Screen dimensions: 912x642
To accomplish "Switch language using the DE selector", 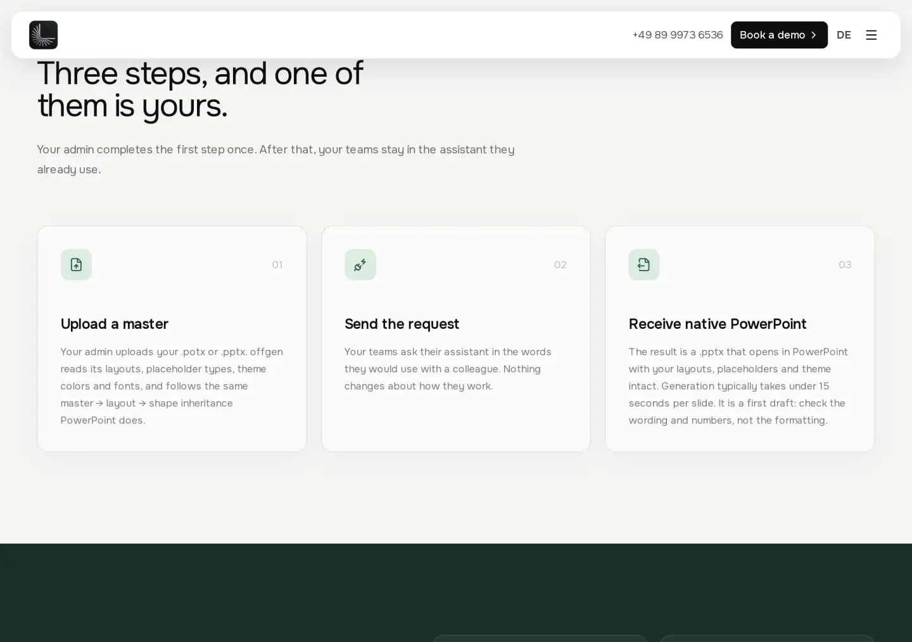I will point(844,35).
